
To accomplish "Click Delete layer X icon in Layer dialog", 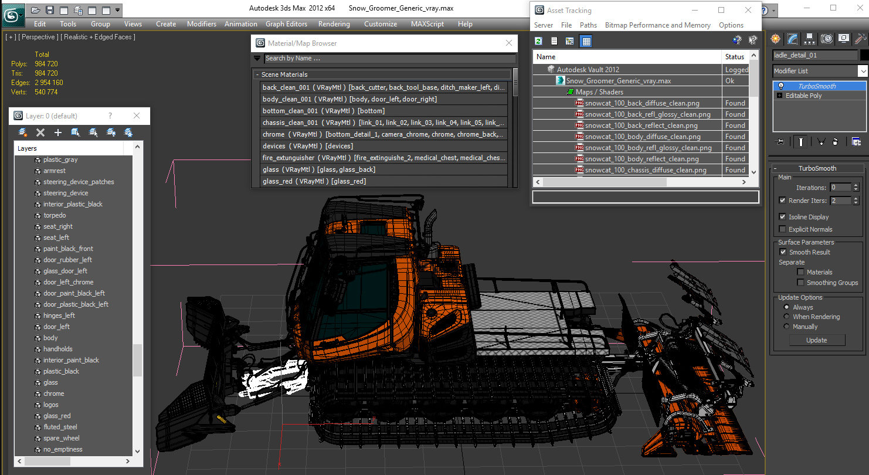I will 40,133.
